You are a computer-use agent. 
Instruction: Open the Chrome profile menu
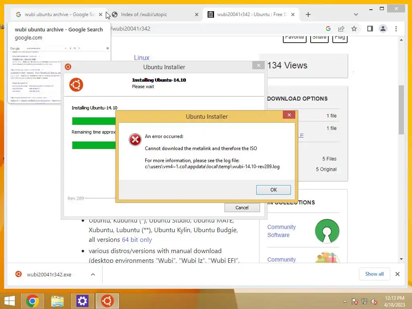[383, 29]
